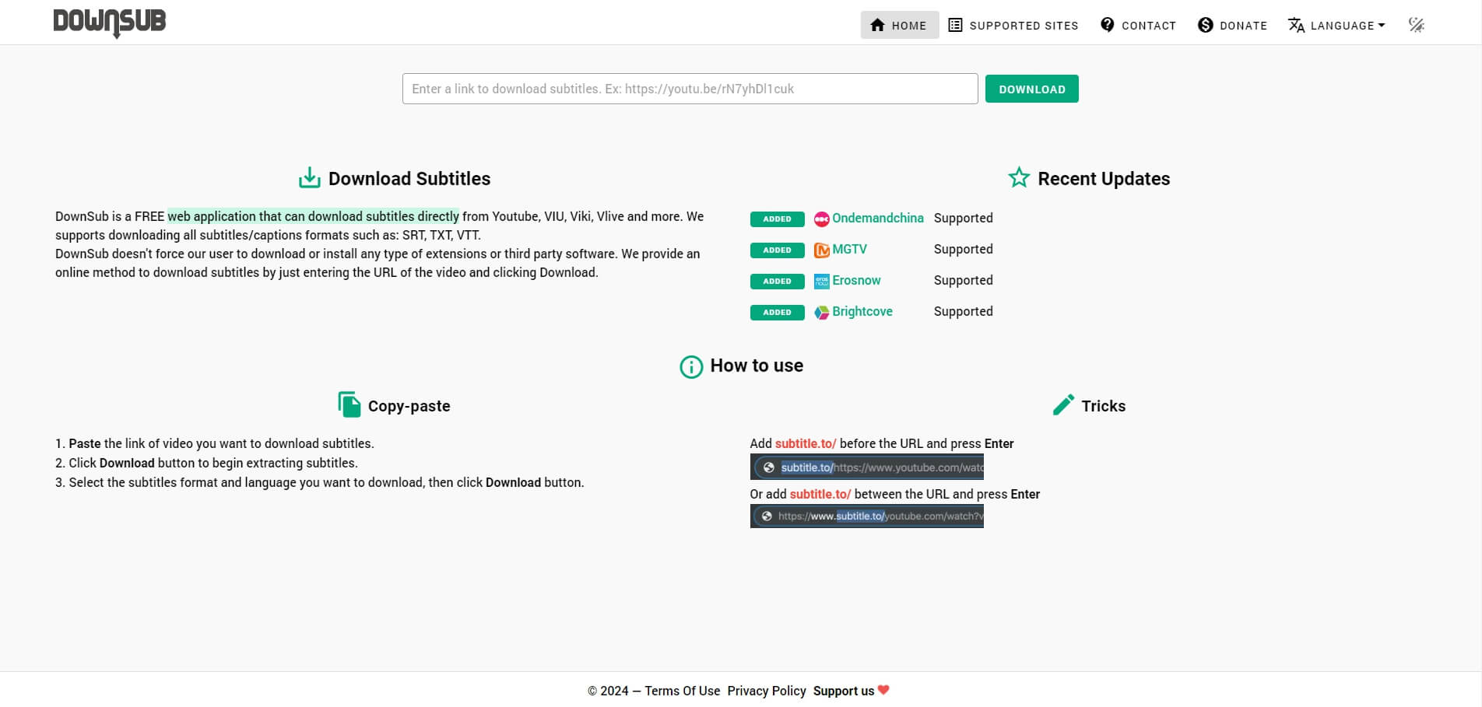1482x707 pixels.
Task: Click the www.subtitle.to/ example image
Action: 867,516
